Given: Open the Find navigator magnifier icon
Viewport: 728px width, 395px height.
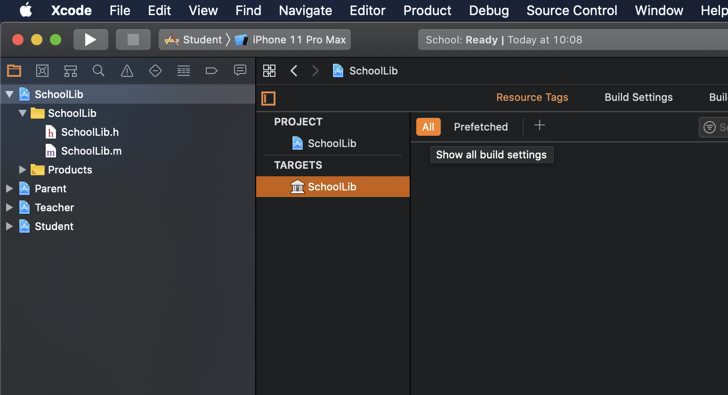Looking at the screenshot, I should coord(98,71).
